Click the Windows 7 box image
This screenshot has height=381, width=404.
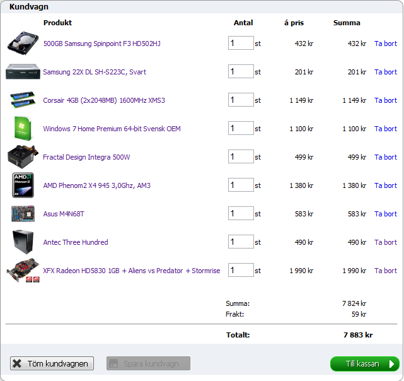point(23,129)
